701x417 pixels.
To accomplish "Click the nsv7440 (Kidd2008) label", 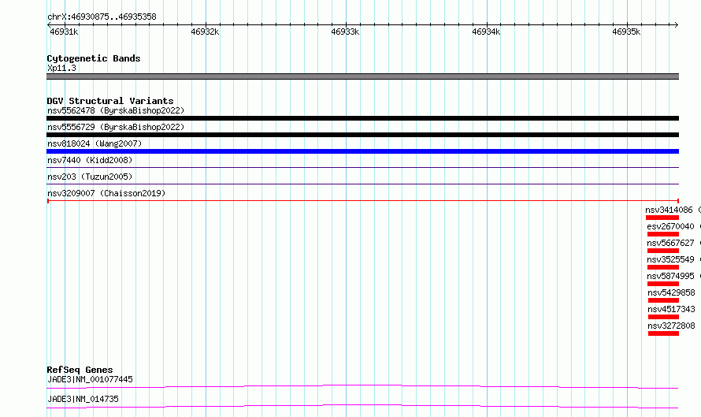I will (90, 160).
